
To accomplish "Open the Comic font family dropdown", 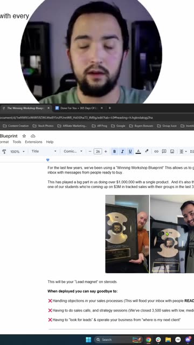I will (x=73, y=151).
